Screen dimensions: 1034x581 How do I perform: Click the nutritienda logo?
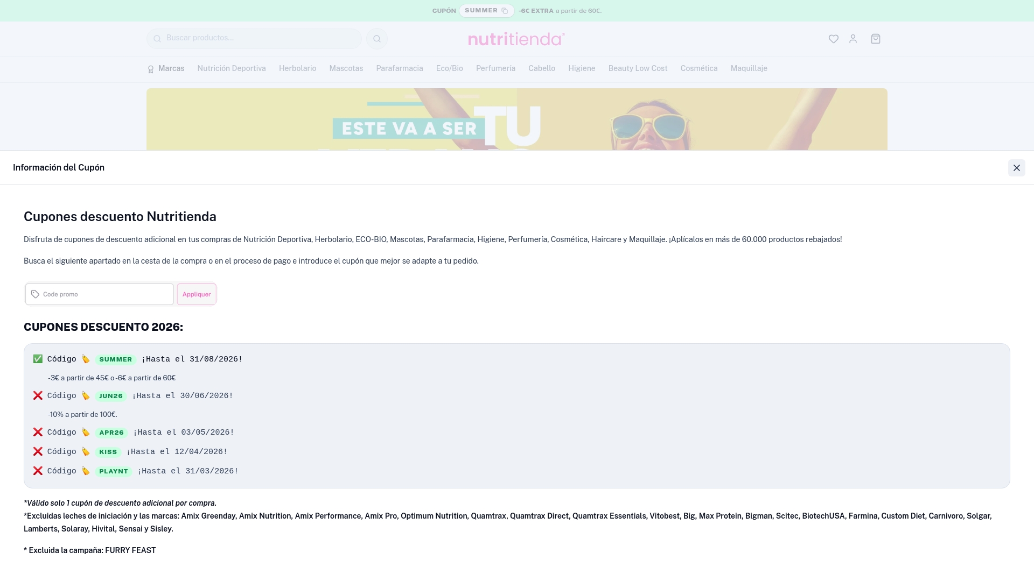coord(516,39)
